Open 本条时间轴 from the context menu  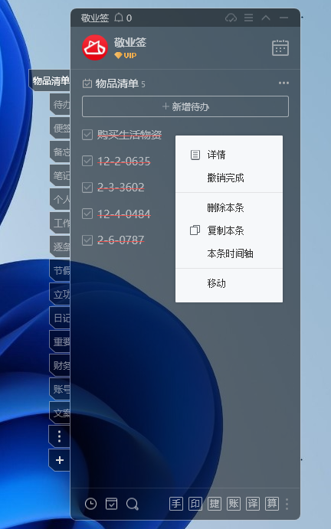tap(229, 253)
